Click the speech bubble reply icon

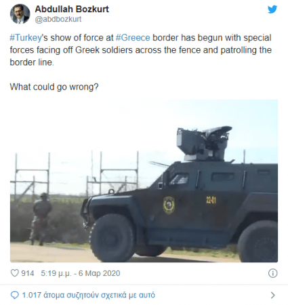point(15,295)
